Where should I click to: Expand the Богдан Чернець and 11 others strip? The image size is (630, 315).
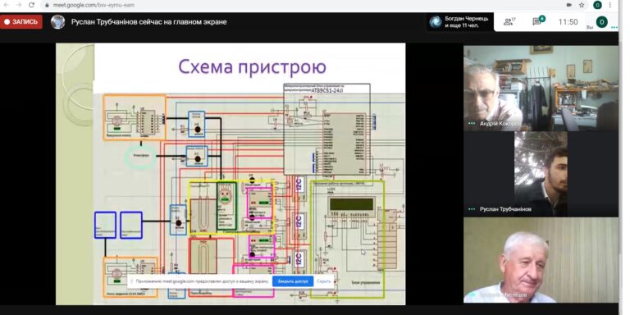[460, 21]
